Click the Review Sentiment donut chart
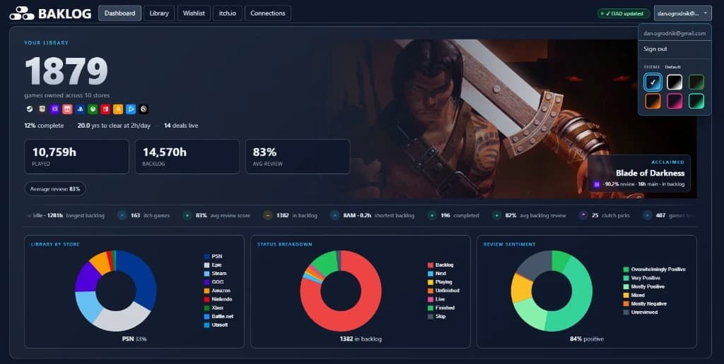Viewport: 724px width, 364px height. coord(551,291)
